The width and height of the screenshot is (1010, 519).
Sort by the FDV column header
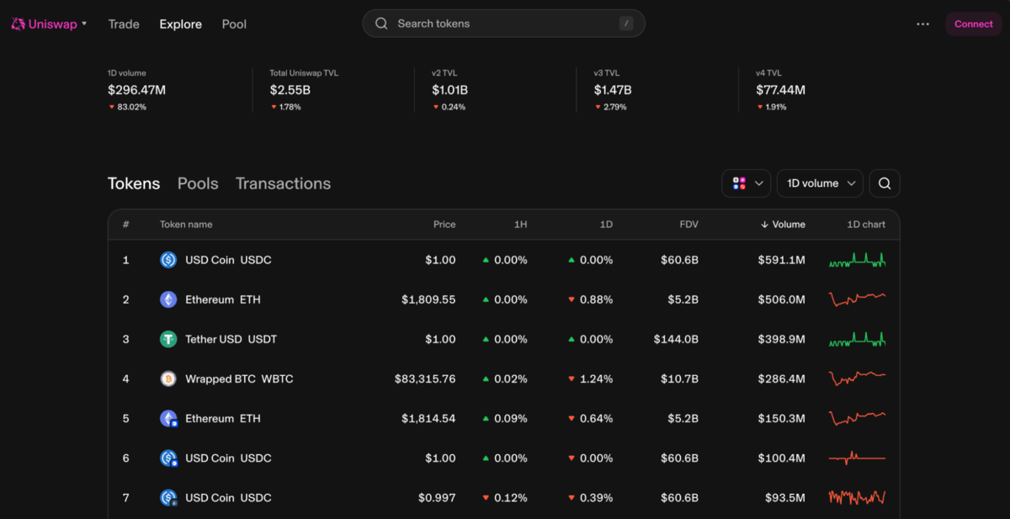[x=689, y=225]
